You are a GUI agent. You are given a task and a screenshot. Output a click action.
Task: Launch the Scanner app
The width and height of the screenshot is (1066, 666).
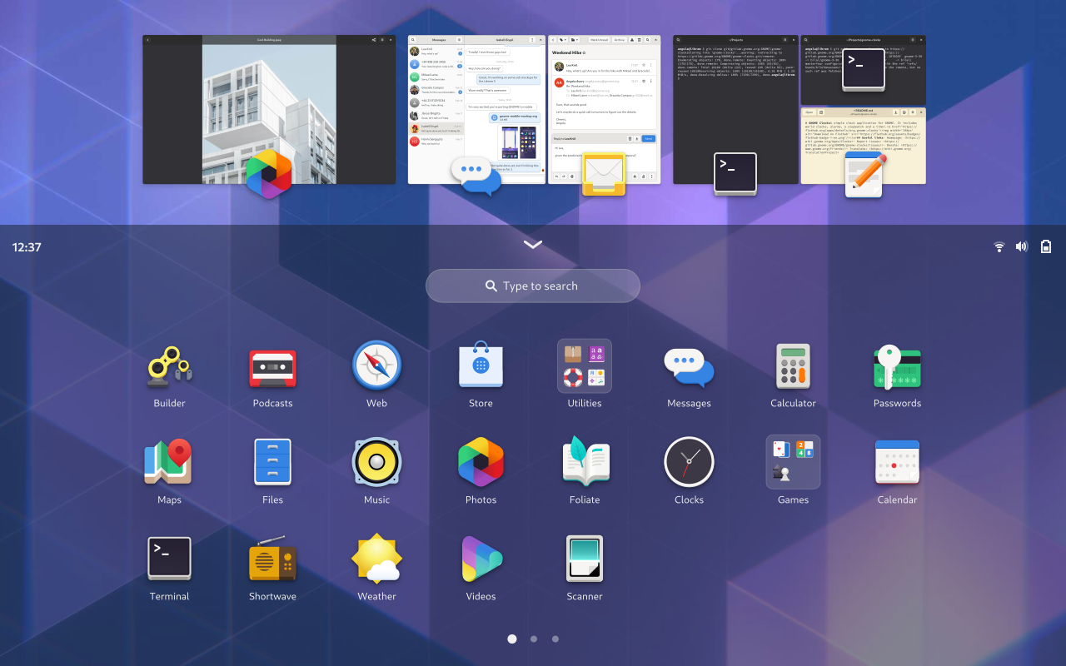(585, 559)
